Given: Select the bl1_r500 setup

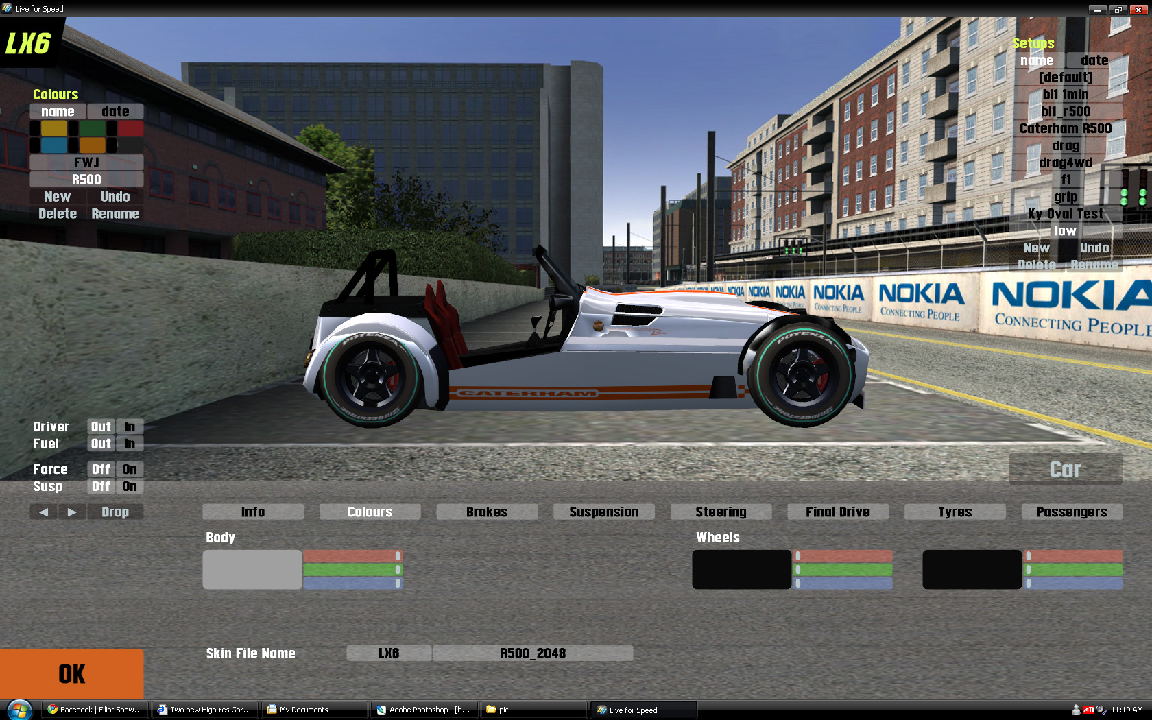Looking at the screenshot, I should (x=1066, y=111).
